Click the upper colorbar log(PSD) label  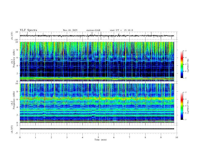coord(188,66)
